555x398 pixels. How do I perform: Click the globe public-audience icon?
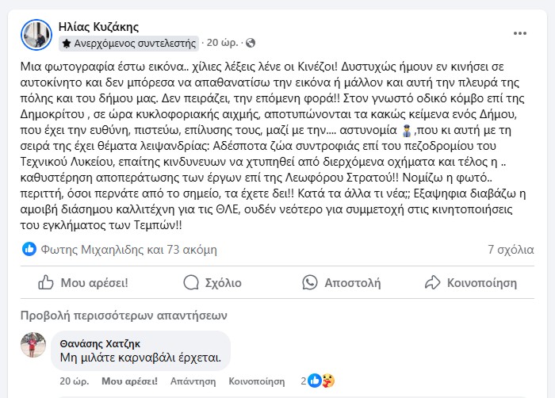tap(251, 42)
